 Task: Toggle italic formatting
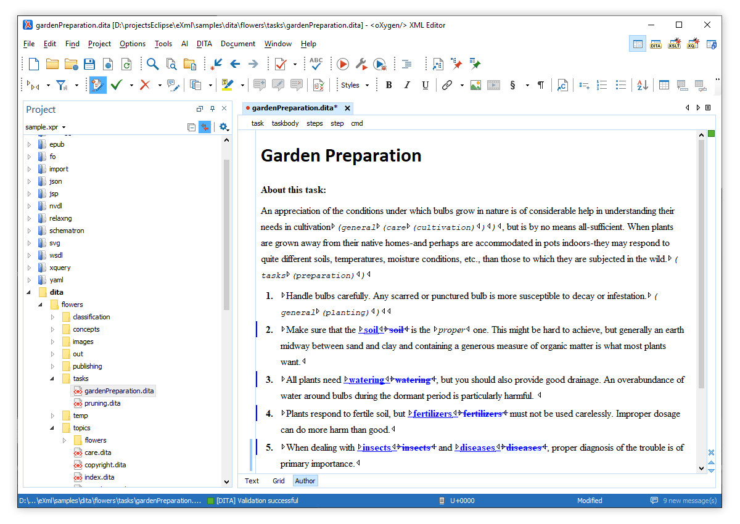point(407,85)
